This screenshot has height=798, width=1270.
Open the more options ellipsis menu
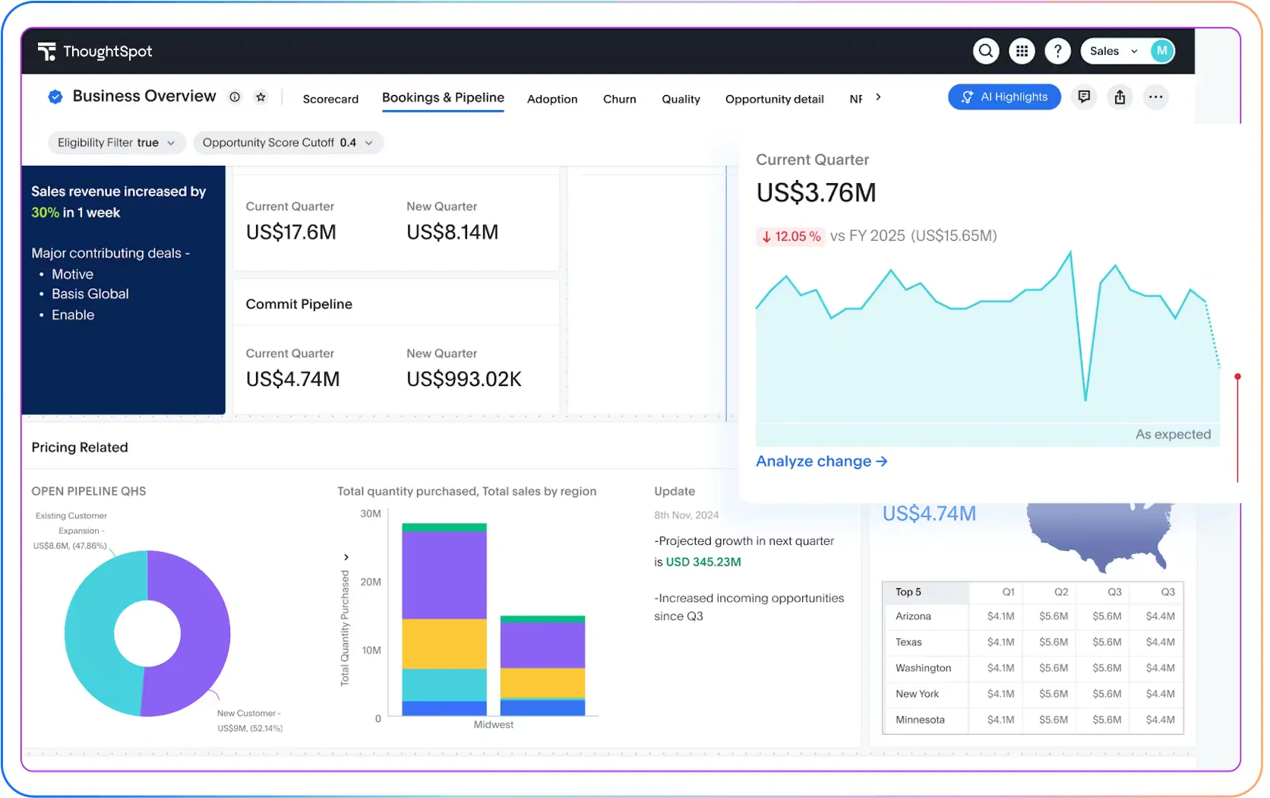tap(1155, 97)
